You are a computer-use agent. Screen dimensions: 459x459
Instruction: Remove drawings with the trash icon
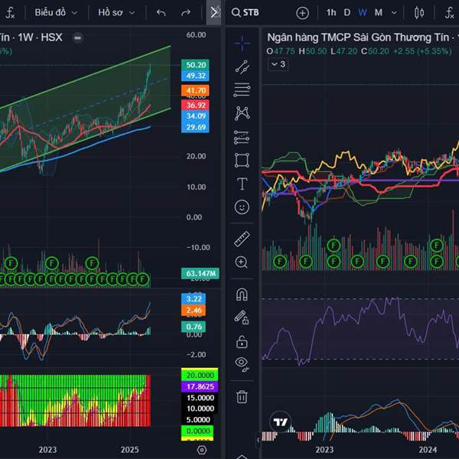point(242,396)
